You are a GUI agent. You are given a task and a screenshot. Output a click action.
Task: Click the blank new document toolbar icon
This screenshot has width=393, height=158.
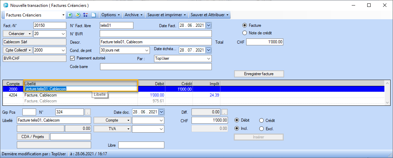pos(93,15)
